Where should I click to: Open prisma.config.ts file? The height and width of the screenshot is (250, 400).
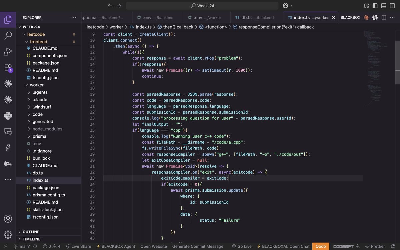pos(49,195)
